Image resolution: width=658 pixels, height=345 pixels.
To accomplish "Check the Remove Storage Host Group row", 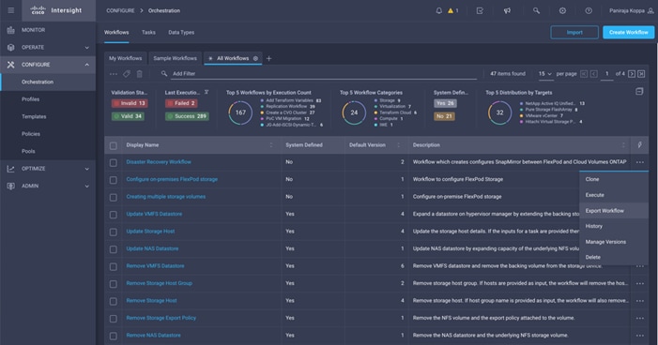I will tap(114, 284).
